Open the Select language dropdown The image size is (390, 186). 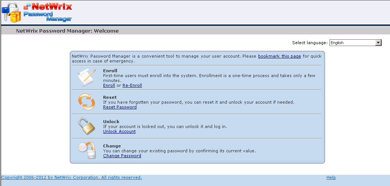click(355, 43)
